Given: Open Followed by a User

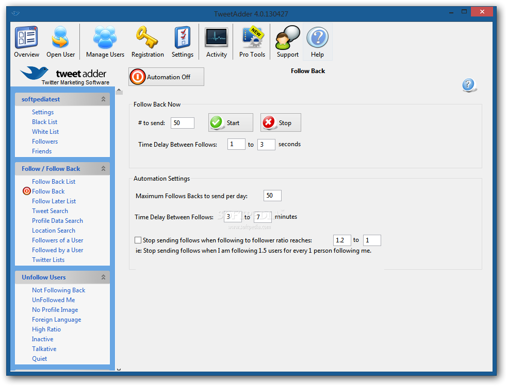Looking at the screenshot, I should 58,250.
